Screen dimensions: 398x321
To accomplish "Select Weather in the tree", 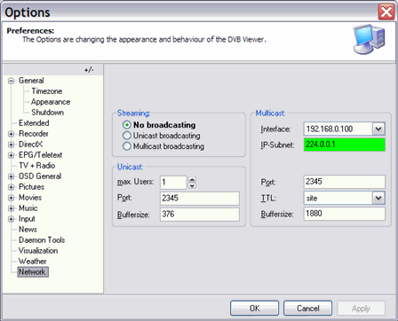I will point(32,262).
